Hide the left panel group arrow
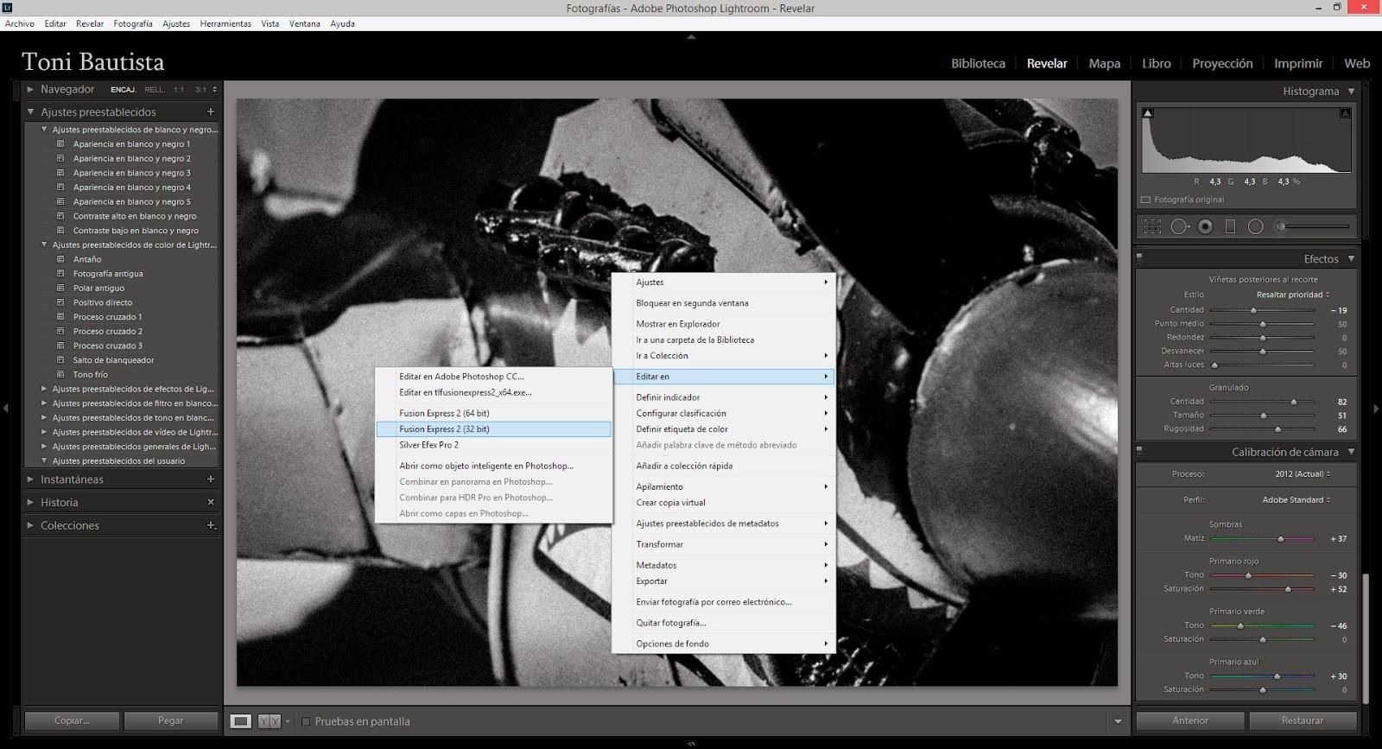The width and height of the screenshot is (1382, 749). pyautogui.click(x=5, y=408)
